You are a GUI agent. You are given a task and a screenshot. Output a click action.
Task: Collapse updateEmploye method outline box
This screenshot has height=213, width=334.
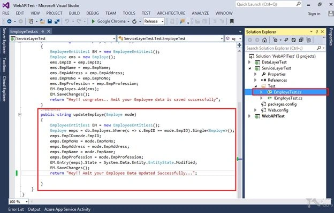coord(20,115)
